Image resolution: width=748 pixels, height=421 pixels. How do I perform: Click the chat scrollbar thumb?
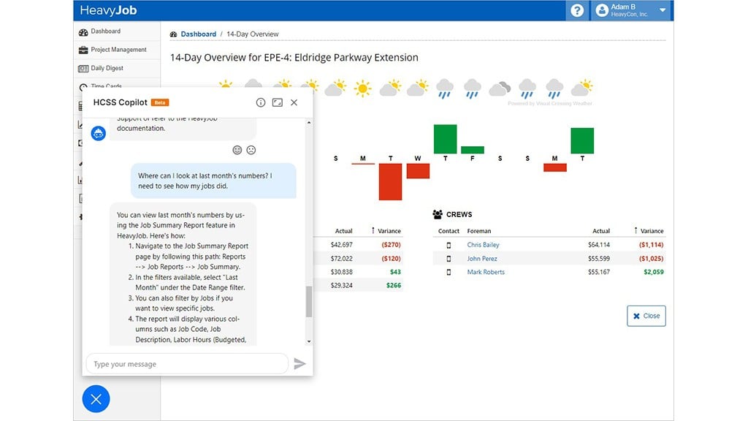pyautogui.click(x=309, y=302)
